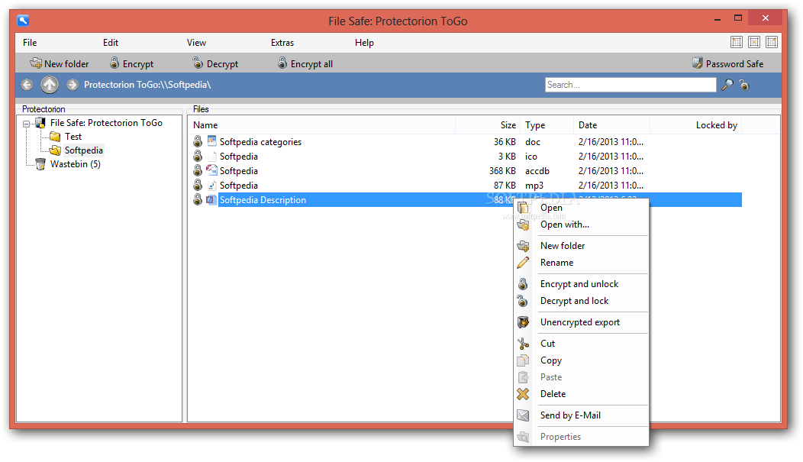The width and height of the screenshot is (803, 462).
Task: Click the Decrypt open-lock toolbar icon
Action: click(198, 63)
